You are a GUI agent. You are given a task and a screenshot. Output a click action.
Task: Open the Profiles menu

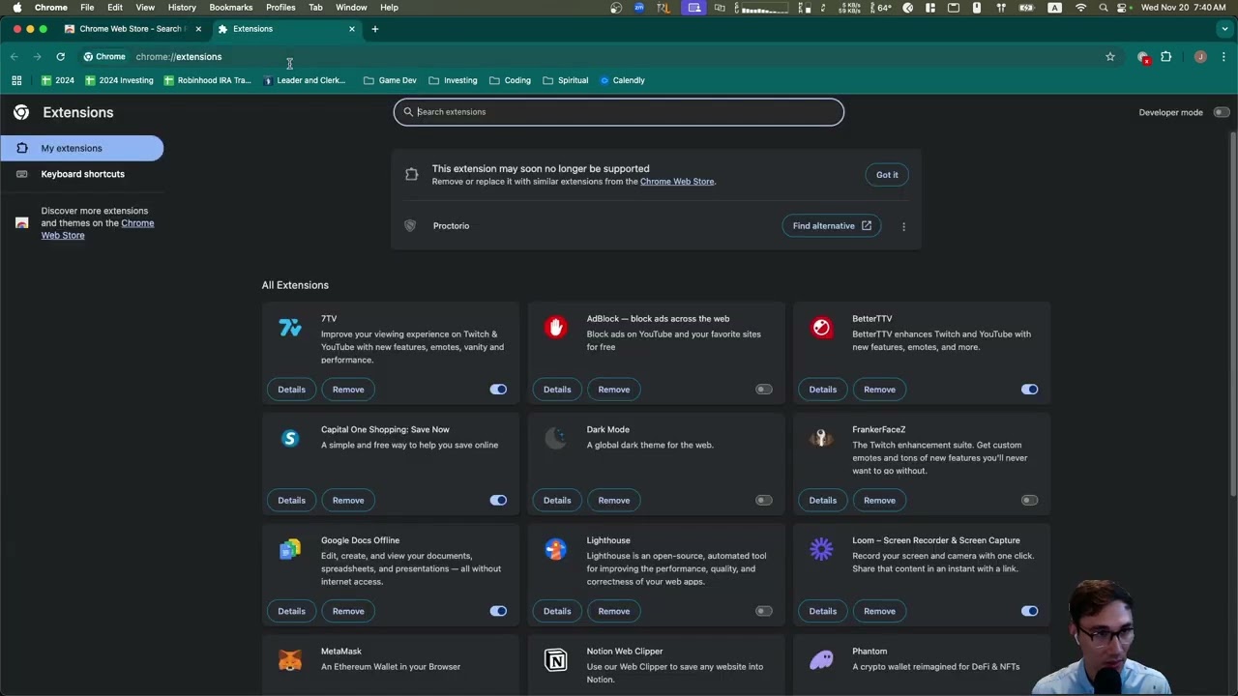coord(280,8)
